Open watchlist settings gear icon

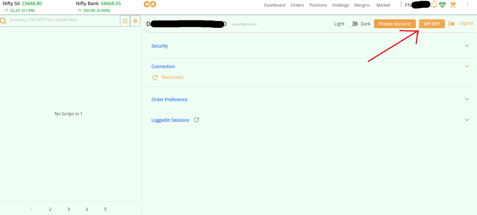click(x=135, y=21)
